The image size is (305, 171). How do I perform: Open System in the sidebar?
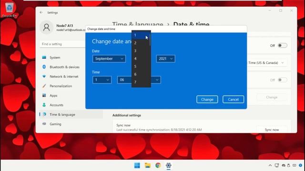(55, 57)
